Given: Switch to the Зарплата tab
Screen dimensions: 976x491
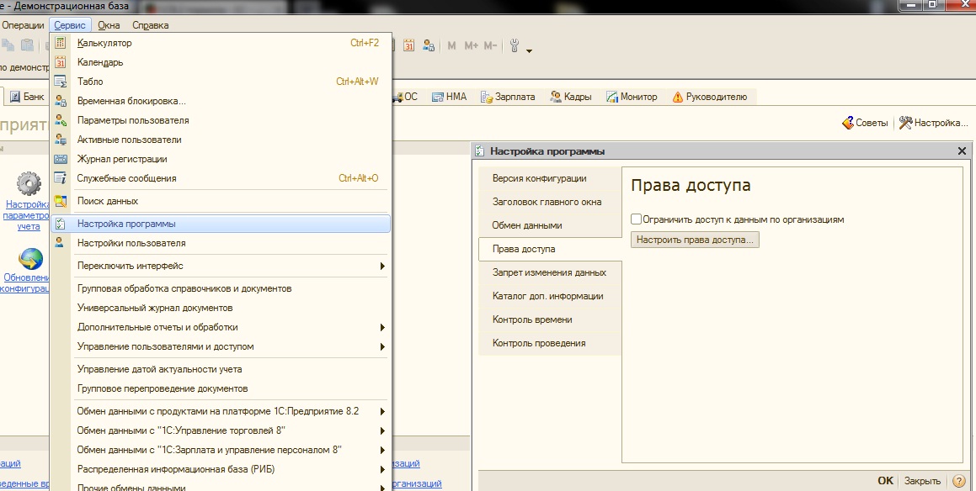Looking at the screenshot, I should pos(508,97).
